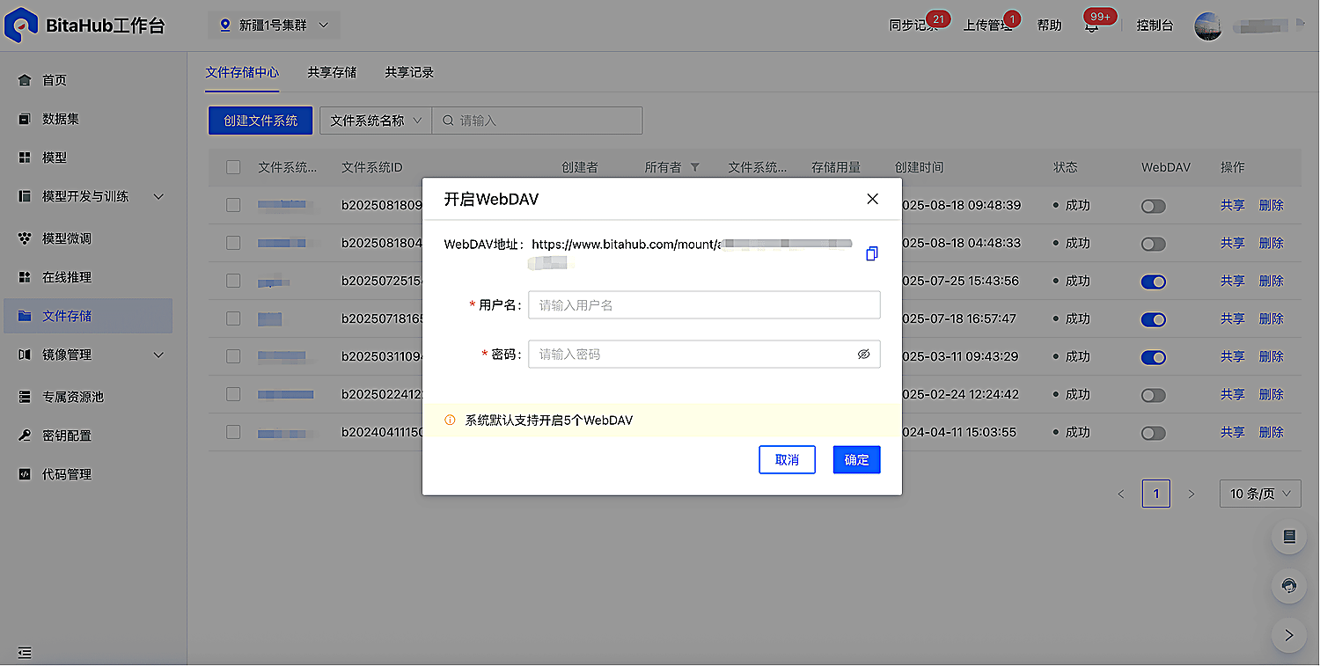
Task: Open the customer service headset icon
Action: 1289,586
